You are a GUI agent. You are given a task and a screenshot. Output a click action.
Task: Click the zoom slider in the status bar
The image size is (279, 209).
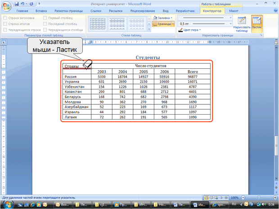point(259,197)
